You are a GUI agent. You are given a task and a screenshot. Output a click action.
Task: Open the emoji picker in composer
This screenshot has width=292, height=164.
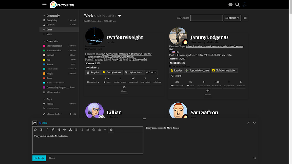pyautogui.click(x=94, y=130)
